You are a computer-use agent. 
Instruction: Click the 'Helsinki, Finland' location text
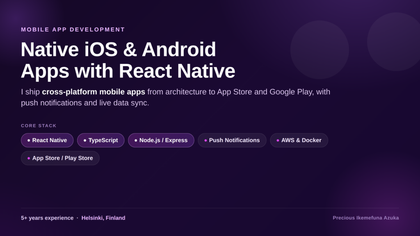click(x=103, y=218)
